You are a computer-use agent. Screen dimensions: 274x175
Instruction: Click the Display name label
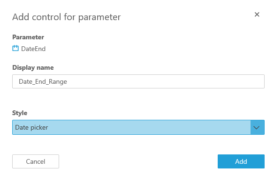click(x=33, y=68)
